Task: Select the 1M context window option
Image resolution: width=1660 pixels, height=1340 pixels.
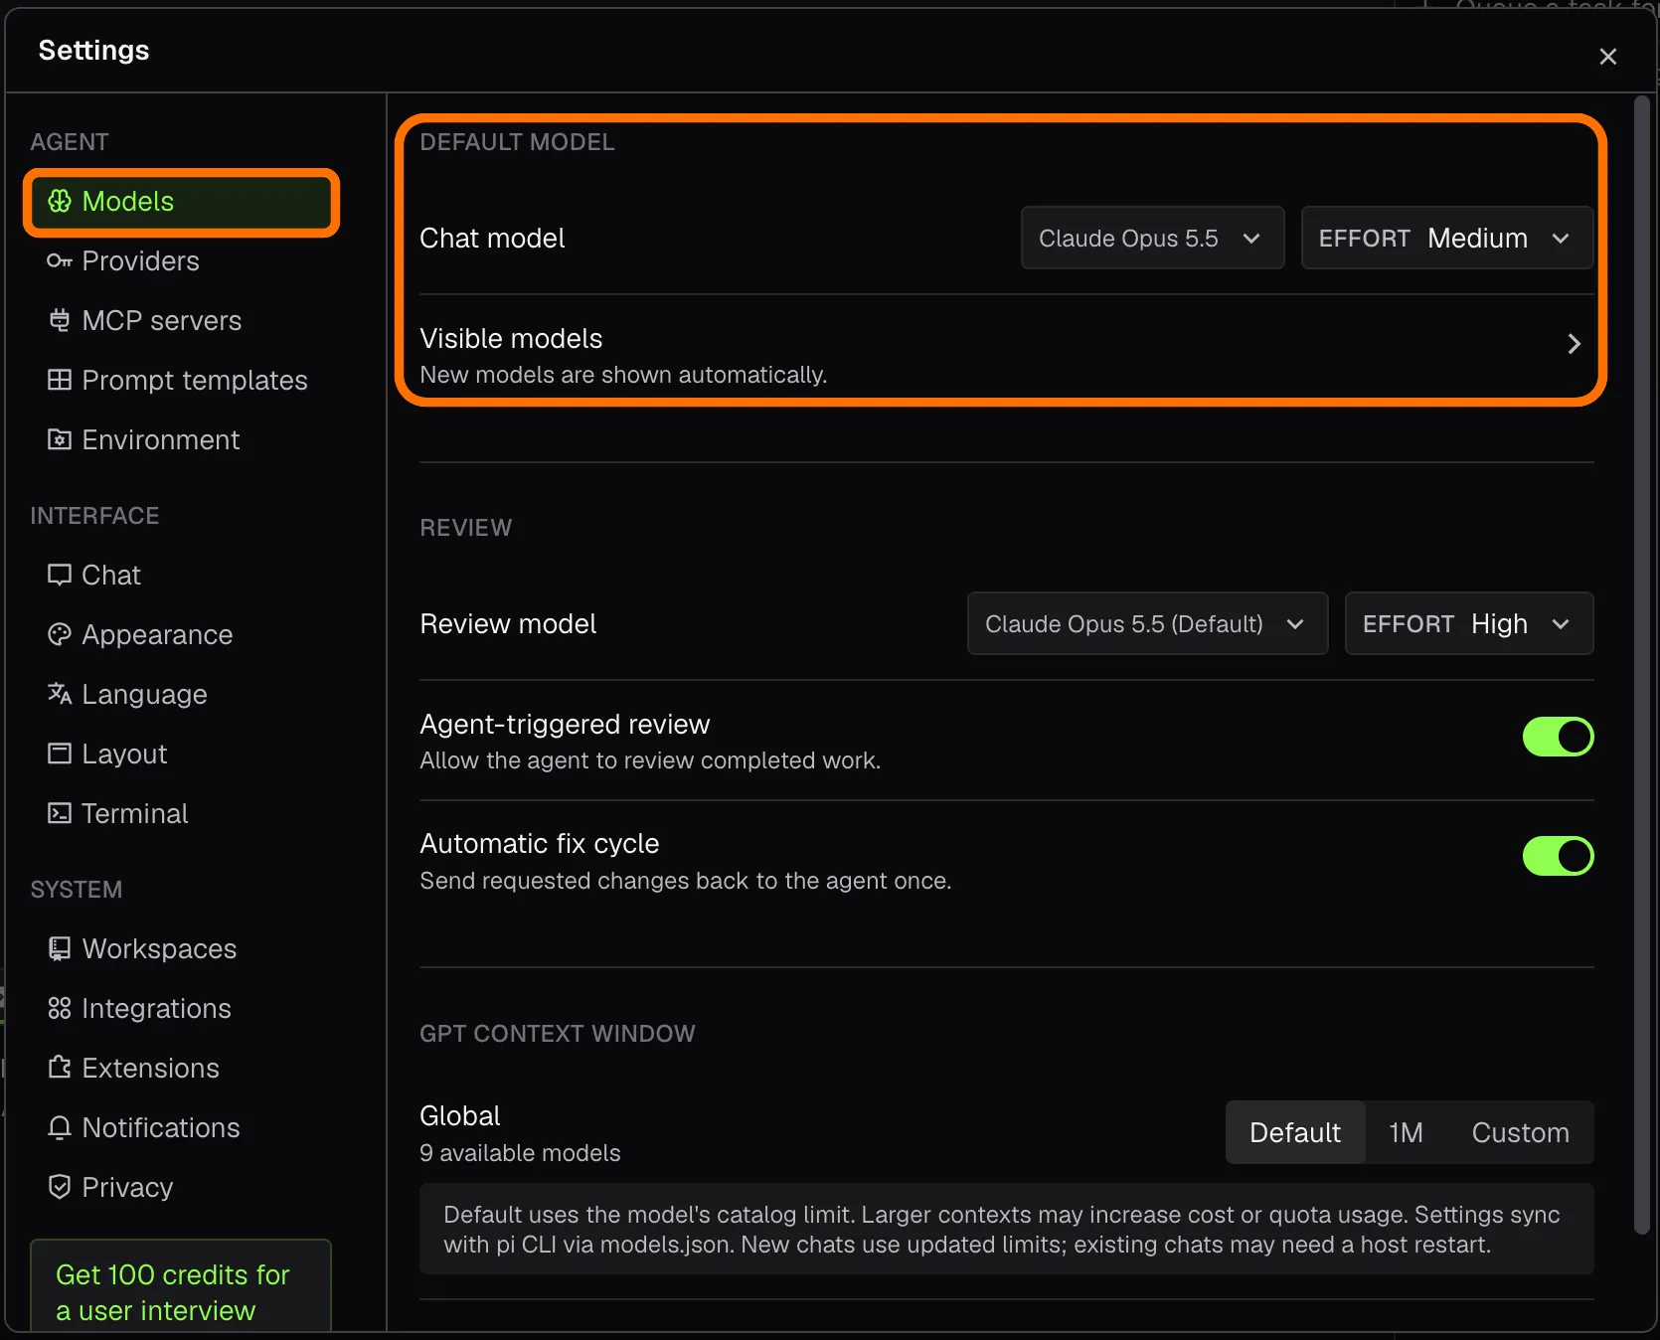Action: tap(1406, 1132)
